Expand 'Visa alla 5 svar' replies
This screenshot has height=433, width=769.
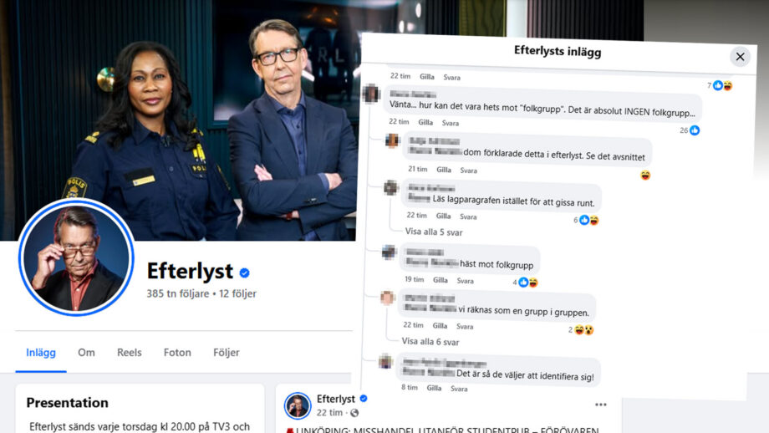434,232
